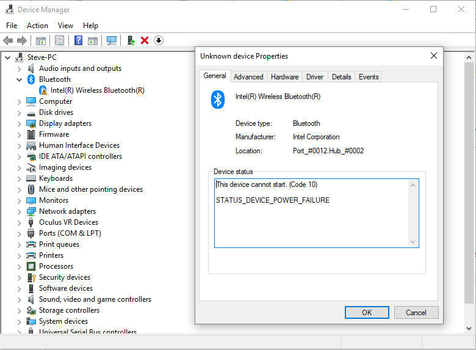
Task: Expand the System devices chevron
Action: [19, 322]
